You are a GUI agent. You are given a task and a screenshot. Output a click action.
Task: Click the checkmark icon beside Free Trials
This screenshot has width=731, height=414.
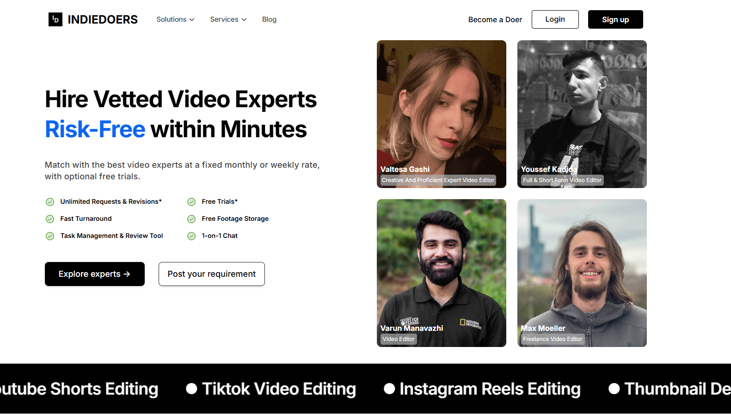(191, 202)
